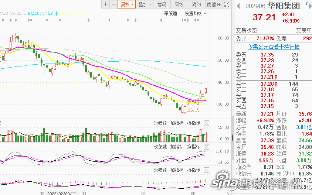Click the 涨停 price 38.28
This screenshot has width=312, height=195.
tap(267, 154)
